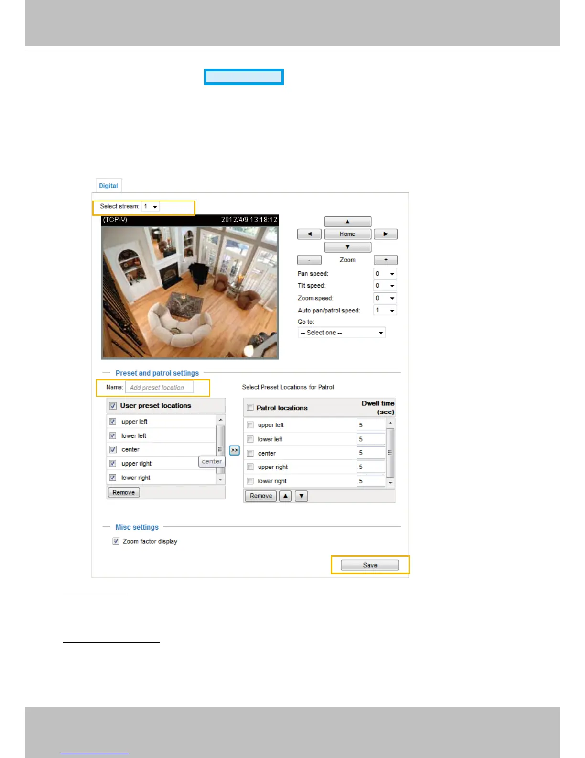Check the center patrol location
585x758 pixels.
(250, 453)
